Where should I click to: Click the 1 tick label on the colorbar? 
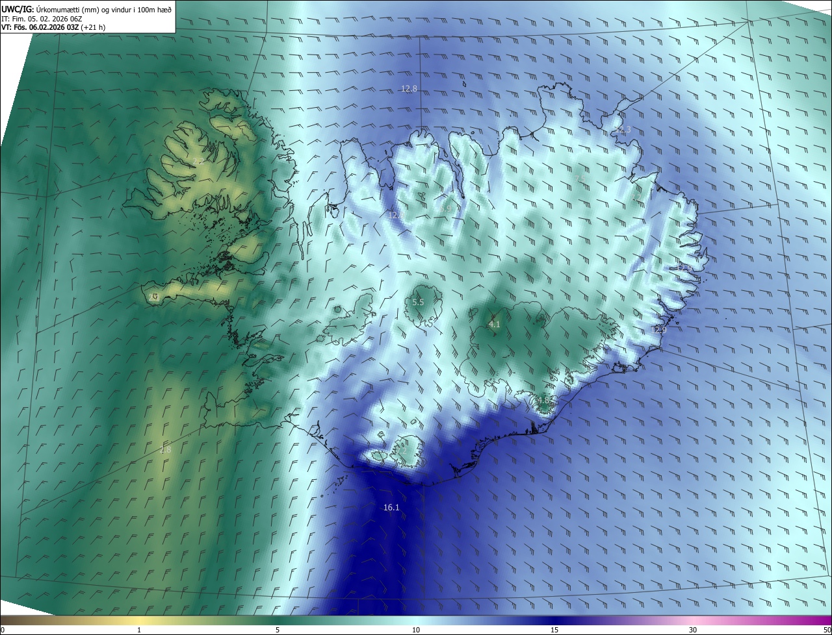coord(139,630)
